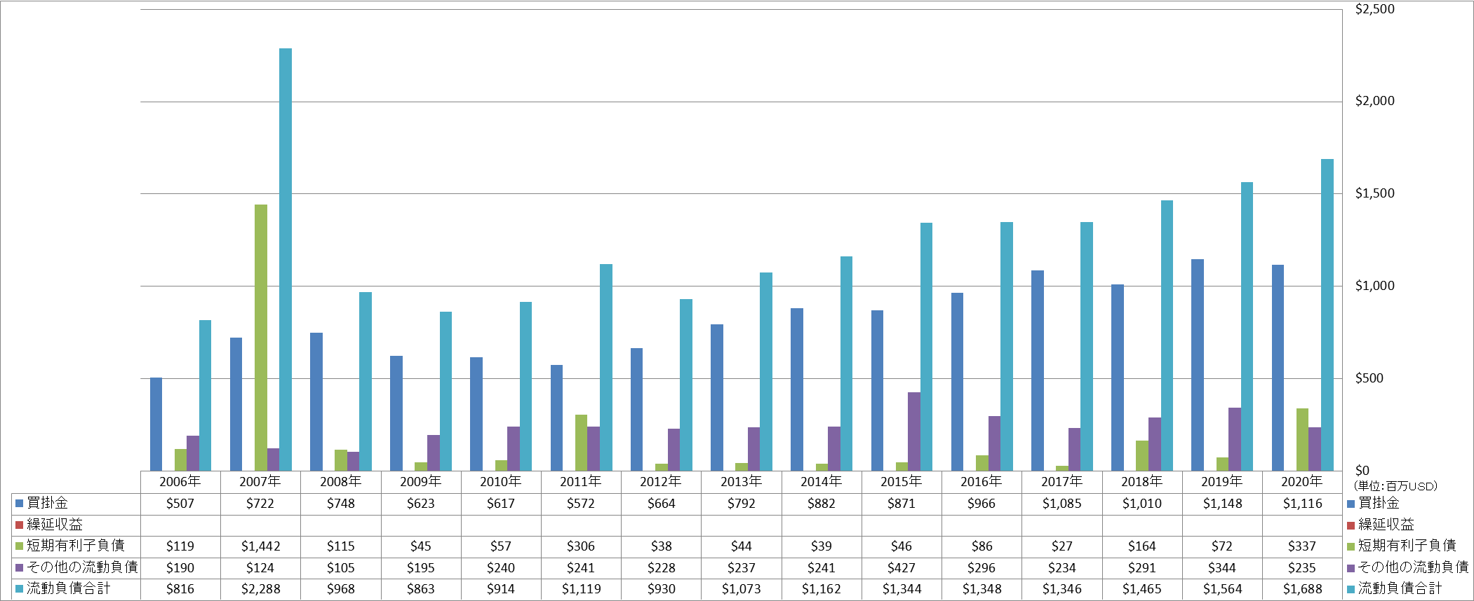Select the $1,073 total cell for 2013年

coord(742,589)
